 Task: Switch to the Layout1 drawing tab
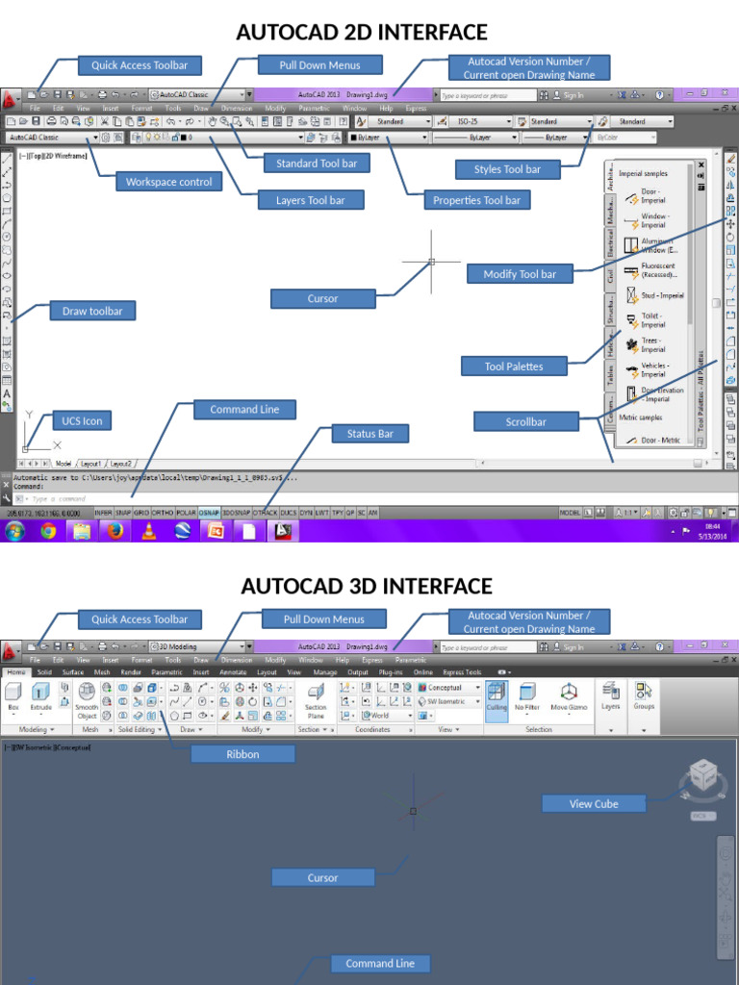point(91,464)
